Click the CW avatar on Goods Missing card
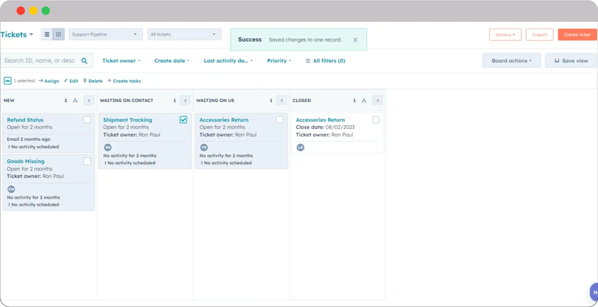 11,189
